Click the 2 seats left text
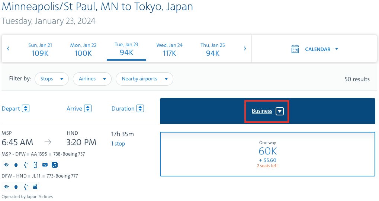This screenshot has height=201, width=379. (x=267, y=166)
